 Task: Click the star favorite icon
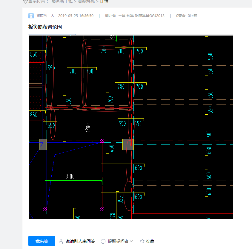tap(142, 241)
